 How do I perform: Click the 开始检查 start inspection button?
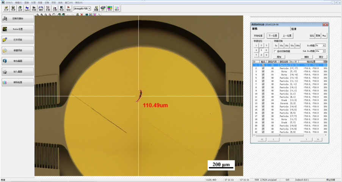point(258,36)
